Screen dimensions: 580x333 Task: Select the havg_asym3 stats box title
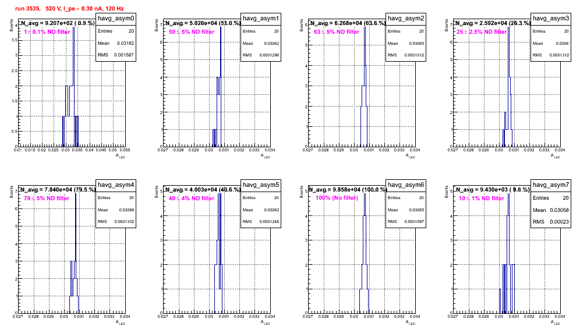tap(551, 19)
